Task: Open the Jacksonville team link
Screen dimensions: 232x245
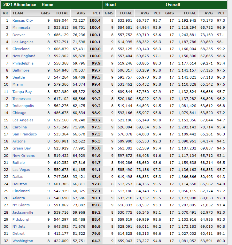Action: (x=23, y=212)
